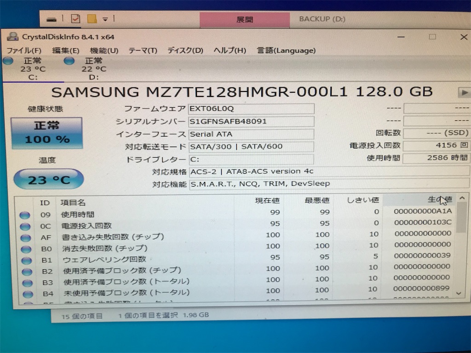Click raw value 000000000899

click(421, 289)
